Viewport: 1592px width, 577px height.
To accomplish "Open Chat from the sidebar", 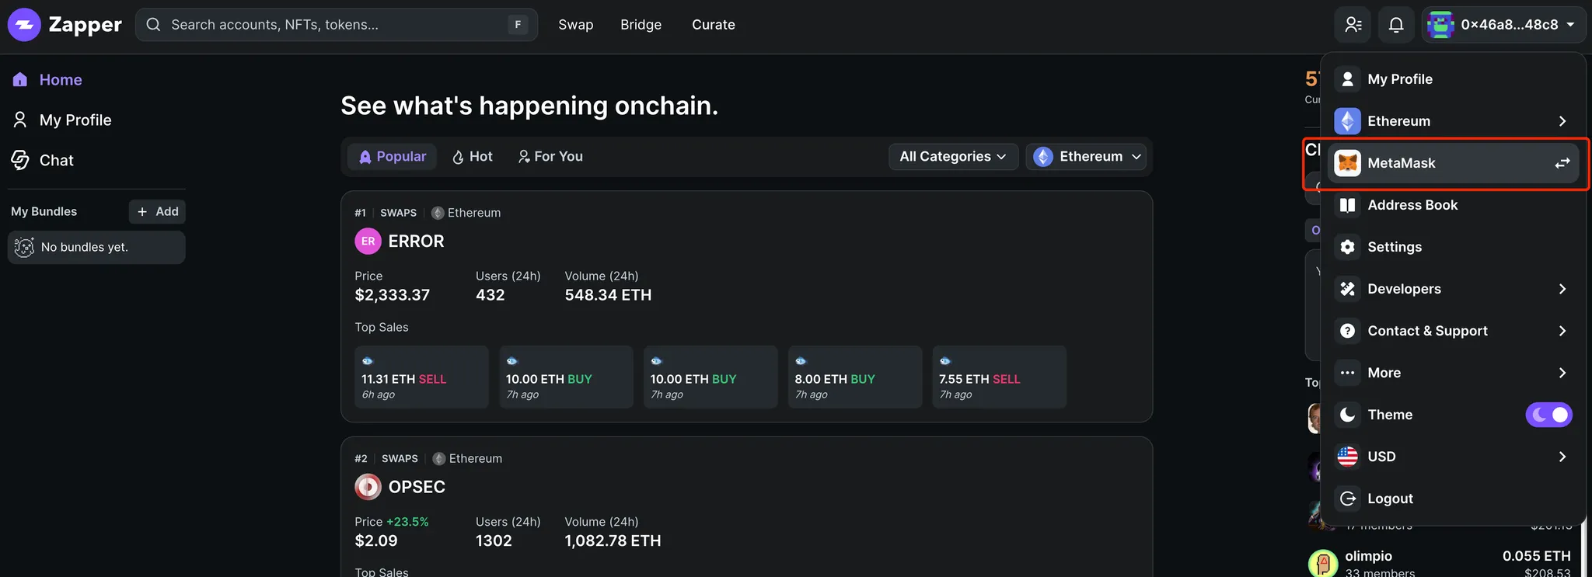I will click(56, 161).
